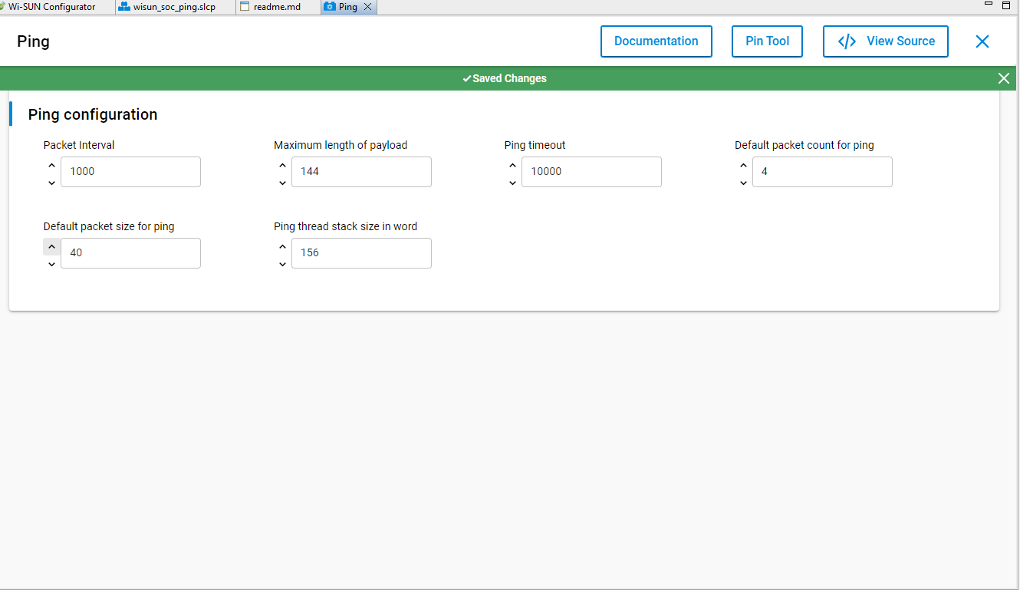Launch the Pin Tool
1020x590 pixels.
tap(767, 41)
